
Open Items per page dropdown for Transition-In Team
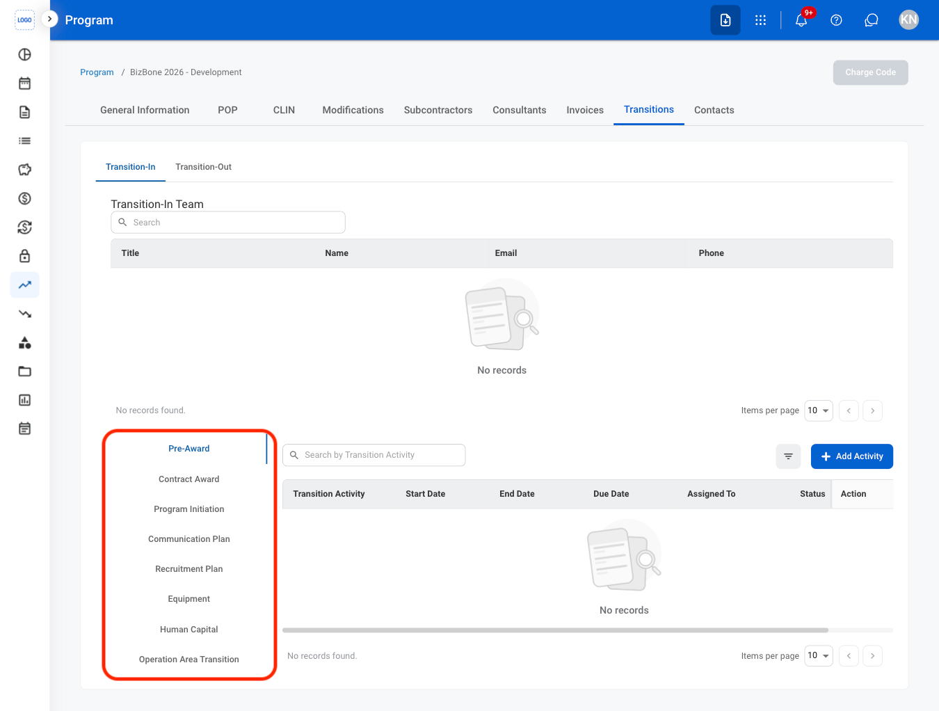(819, 410)
